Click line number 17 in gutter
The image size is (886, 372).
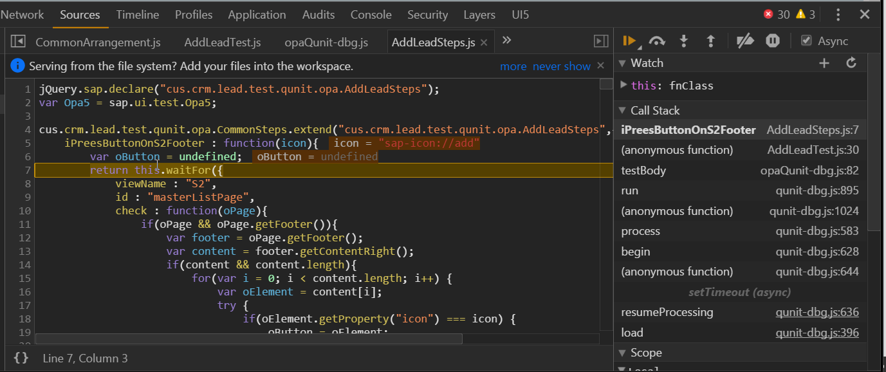tap(25, 305)
